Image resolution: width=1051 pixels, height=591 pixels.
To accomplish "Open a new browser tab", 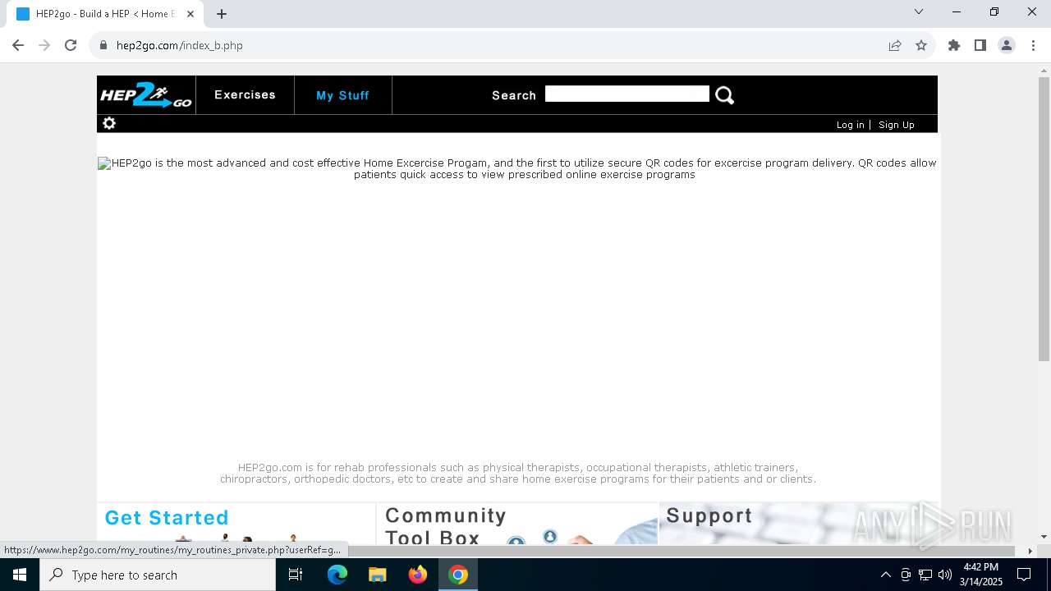I will coord(222,14).
